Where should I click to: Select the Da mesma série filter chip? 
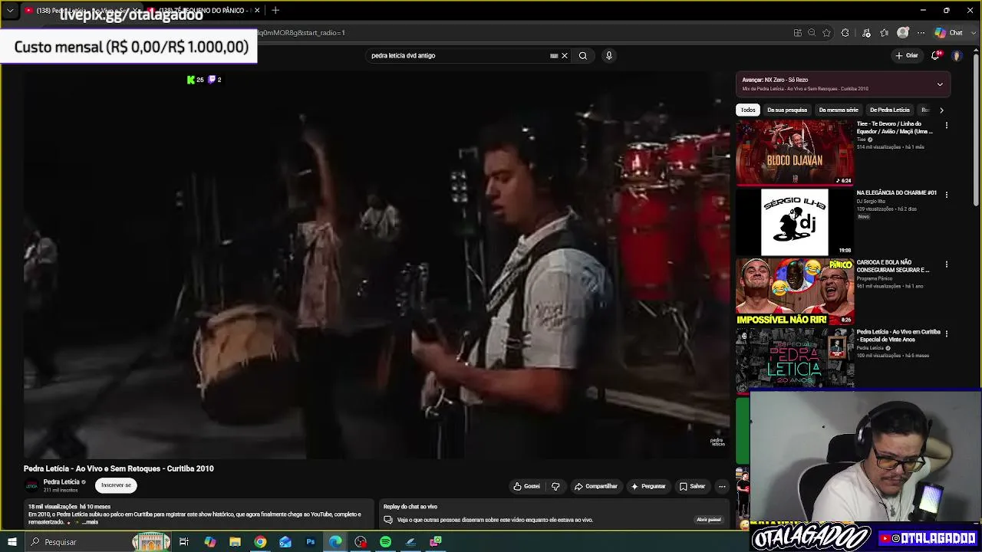point(839,110)
